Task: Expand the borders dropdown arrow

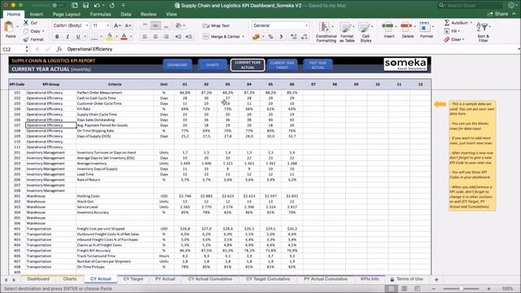Action: tap(101, 37)
